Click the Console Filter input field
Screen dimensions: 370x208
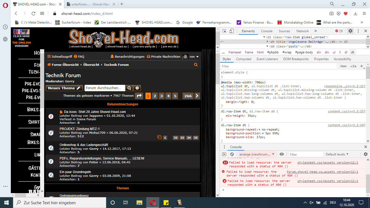pos(306,154)
